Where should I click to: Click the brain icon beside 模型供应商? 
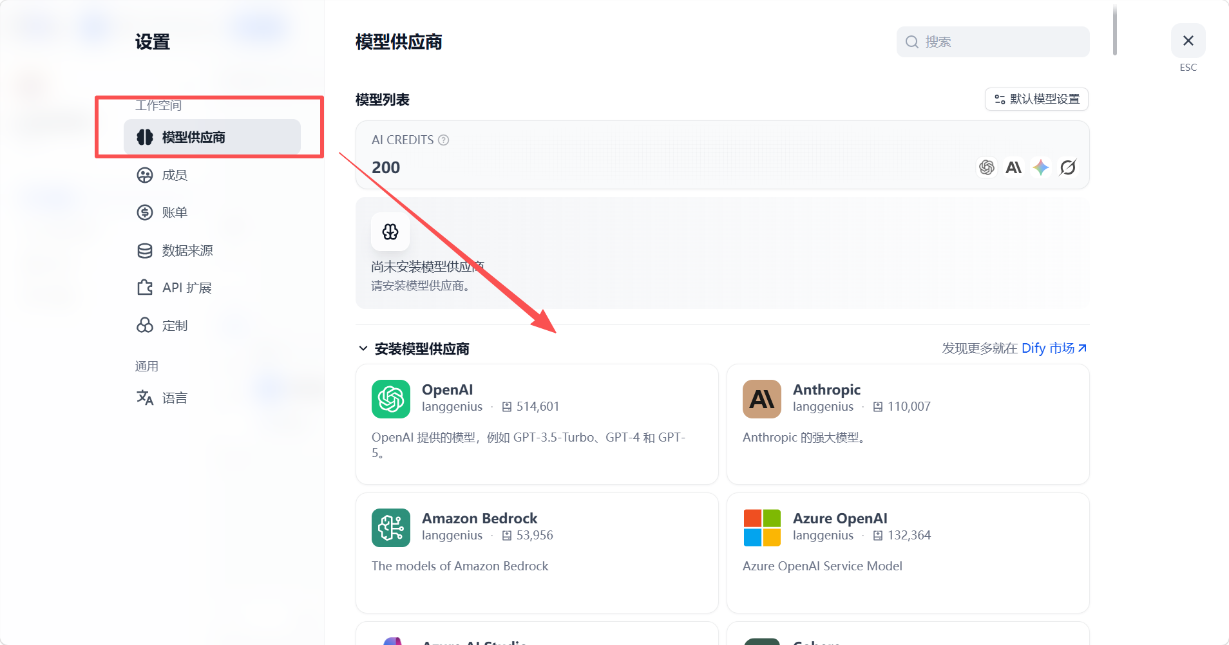pyautogui.click(x=145, y=137)
